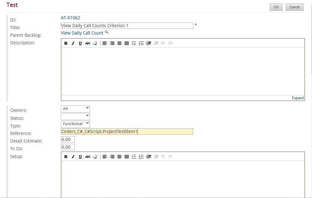
Task: Focus the Title input field
Action: 127,26
